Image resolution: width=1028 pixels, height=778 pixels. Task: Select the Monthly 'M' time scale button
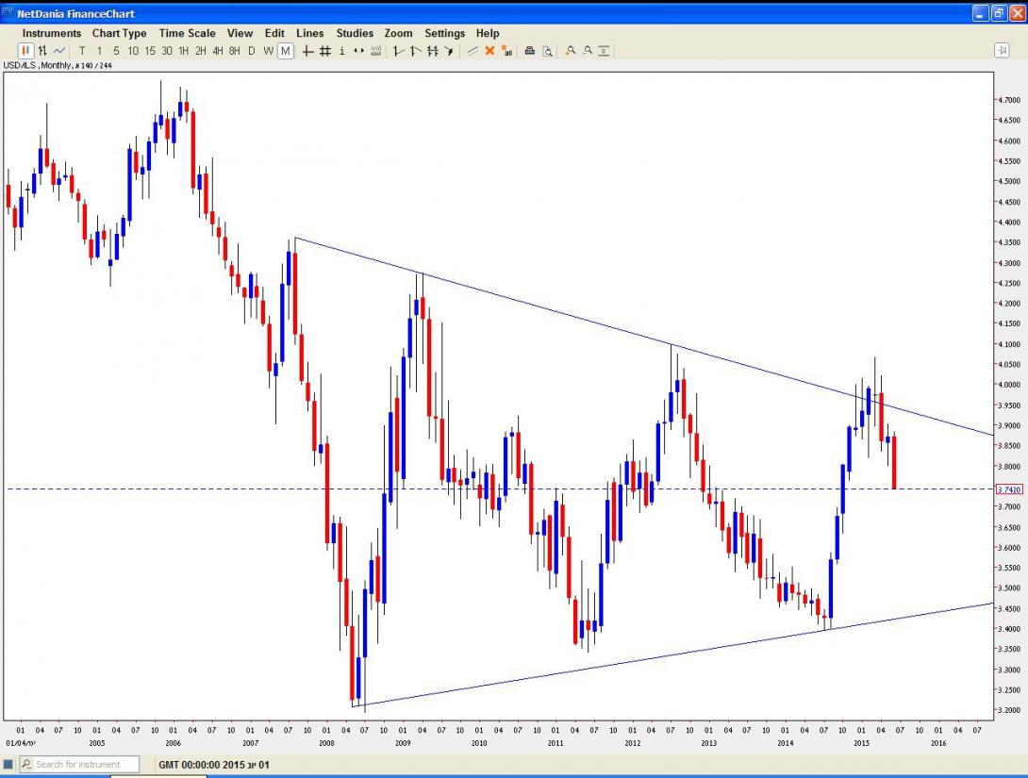pos(285,51)
